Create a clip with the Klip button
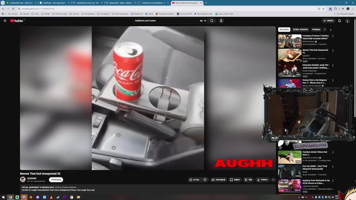 click(x=248, y=180)
